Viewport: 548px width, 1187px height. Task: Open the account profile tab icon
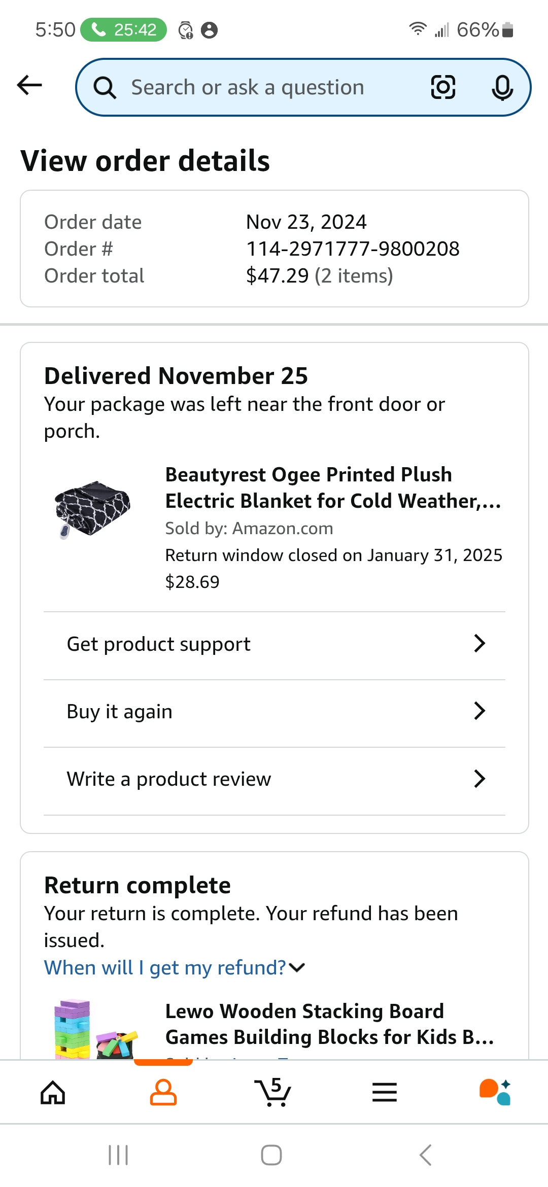pyautogui.click(x=163, y=1092)
